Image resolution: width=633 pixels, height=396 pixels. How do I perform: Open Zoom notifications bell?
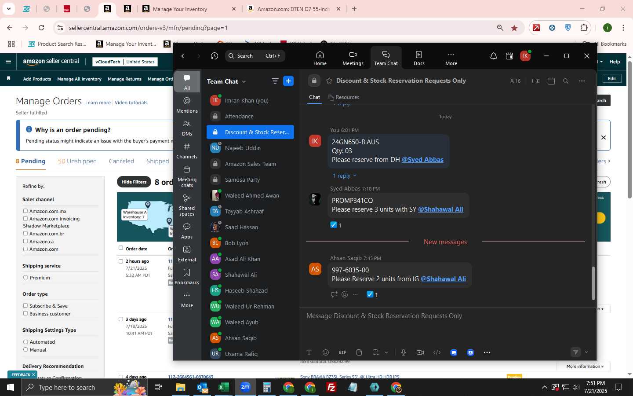(x=494, y=56)
